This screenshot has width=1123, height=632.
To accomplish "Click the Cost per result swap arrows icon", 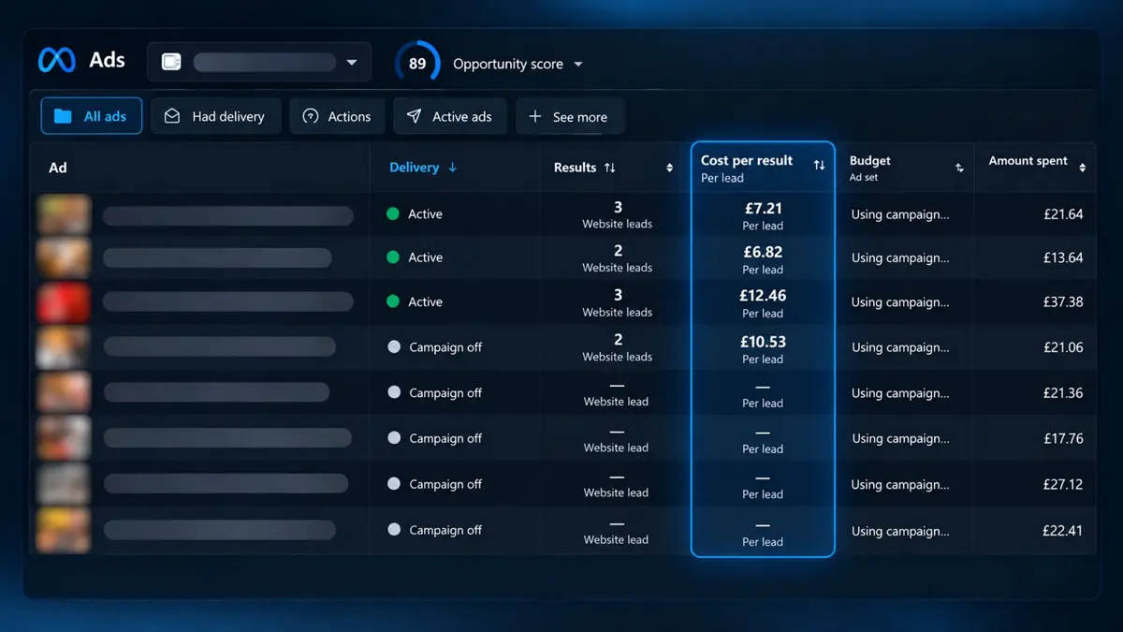I will [x=819, y=166].
